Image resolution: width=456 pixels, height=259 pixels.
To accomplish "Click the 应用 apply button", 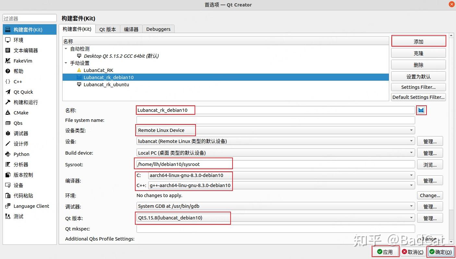I will pos(385,252).
